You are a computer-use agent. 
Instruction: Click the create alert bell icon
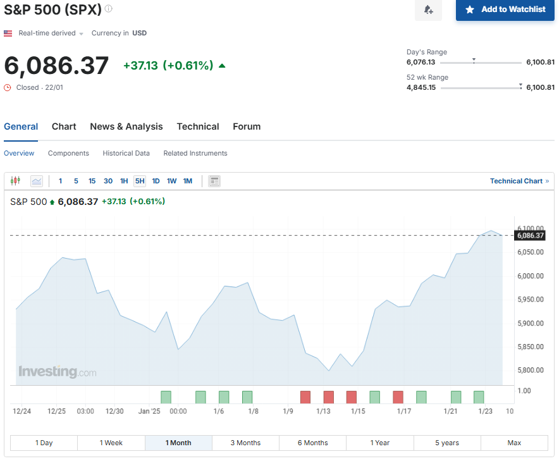click(428, 9)
